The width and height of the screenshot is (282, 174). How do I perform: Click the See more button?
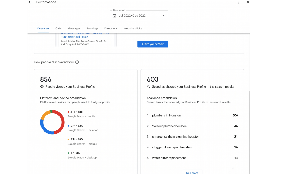pyautogui.click(x=192, y=172)
